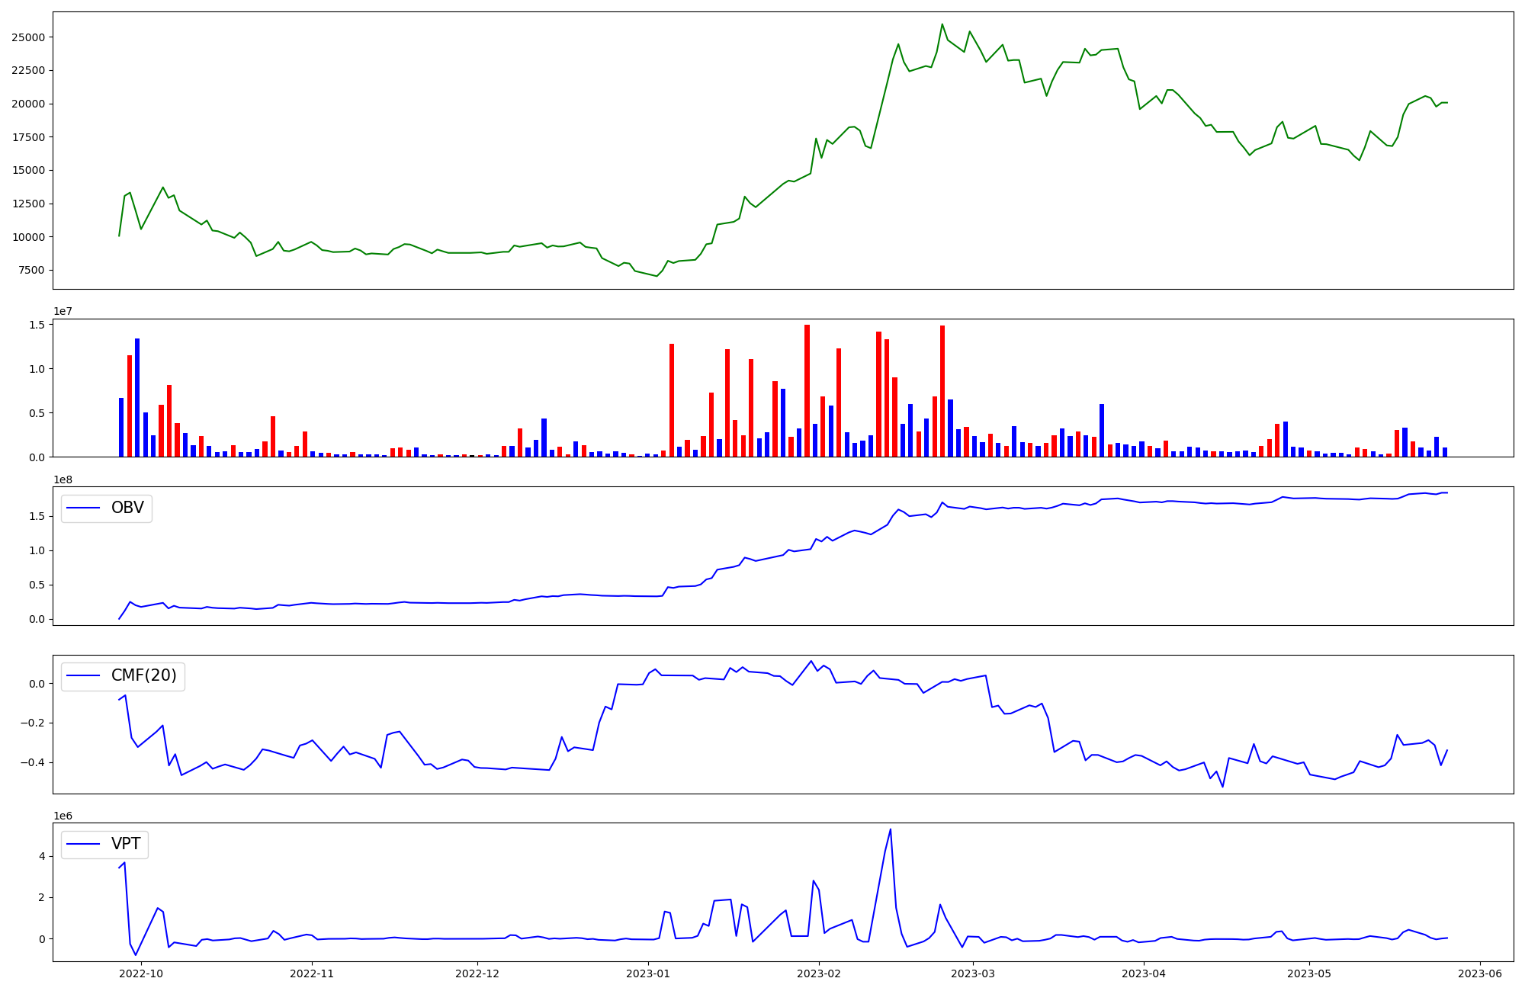This screenshot has width=1525, height=991.
Task: Click the -0.4 tick on CMF axis
Action: pyautogui.click(x=31, y=763)
